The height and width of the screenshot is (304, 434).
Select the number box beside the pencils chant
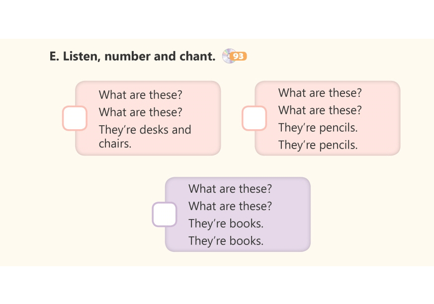pos(254,118)
